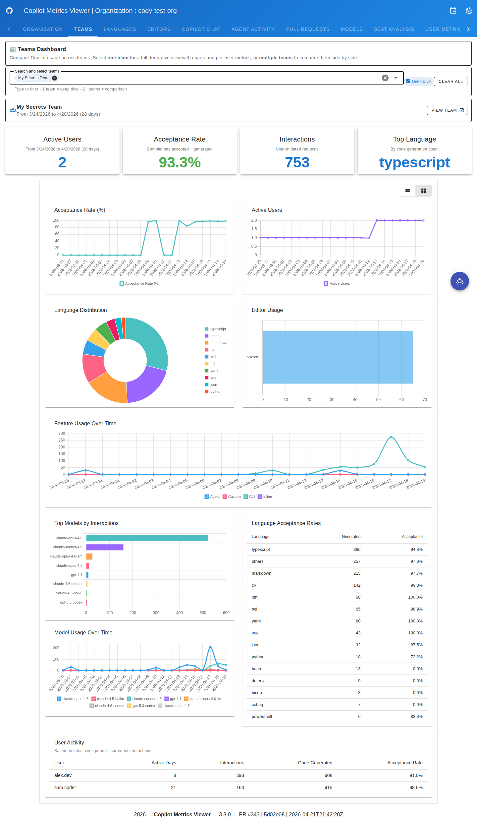Open the LANGUAGES tab
The width and height of the screenshot is (477, 822).
click(120, 29)
